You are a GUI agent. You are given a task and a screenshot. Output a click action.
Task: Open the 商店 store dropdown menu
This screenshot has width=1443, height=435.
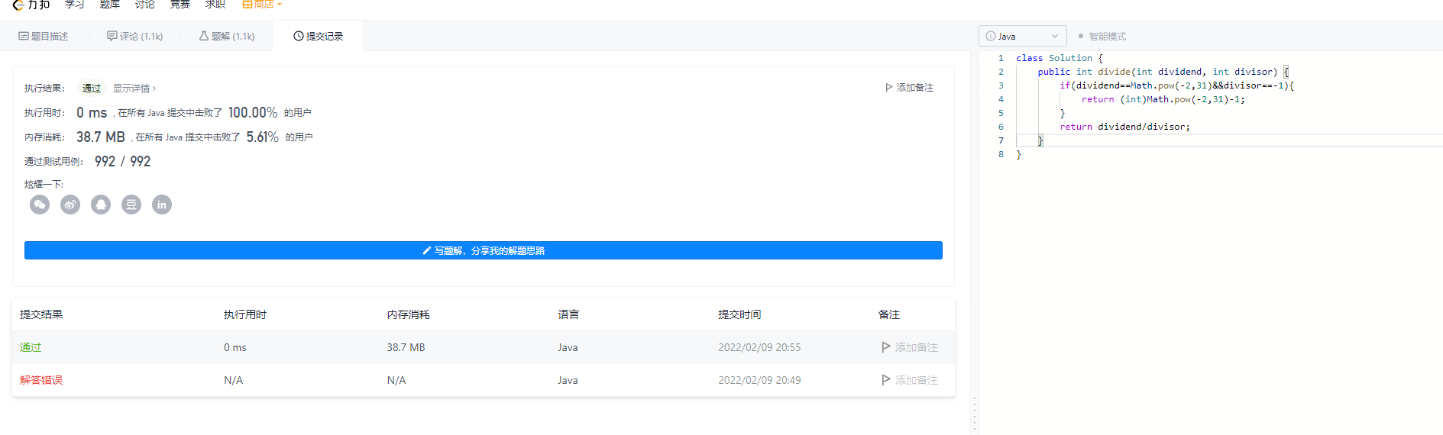(262, 5)
